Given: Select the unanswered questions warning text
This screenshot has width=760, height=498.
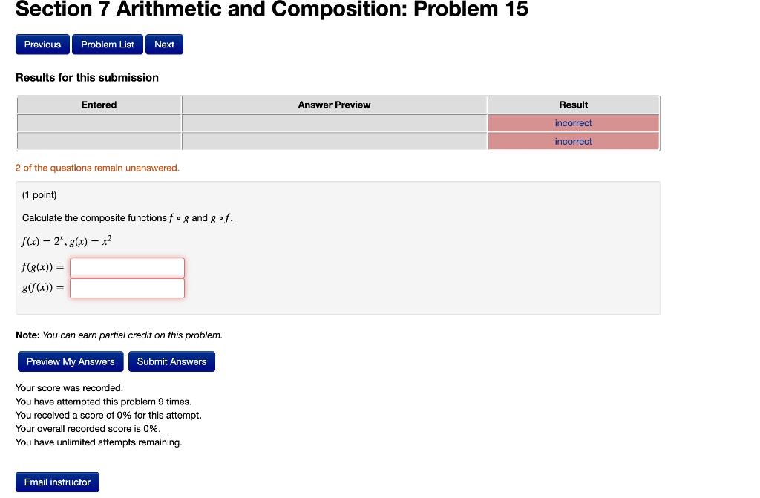Looking at the screenshot, I should [96, 168].
